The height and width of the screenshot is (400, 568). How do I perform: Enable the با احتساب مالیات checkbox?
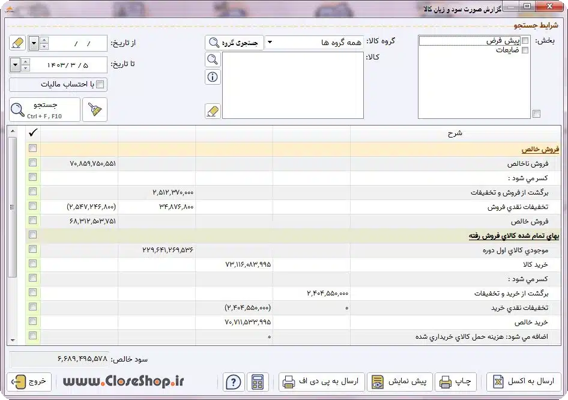[100, 85]
